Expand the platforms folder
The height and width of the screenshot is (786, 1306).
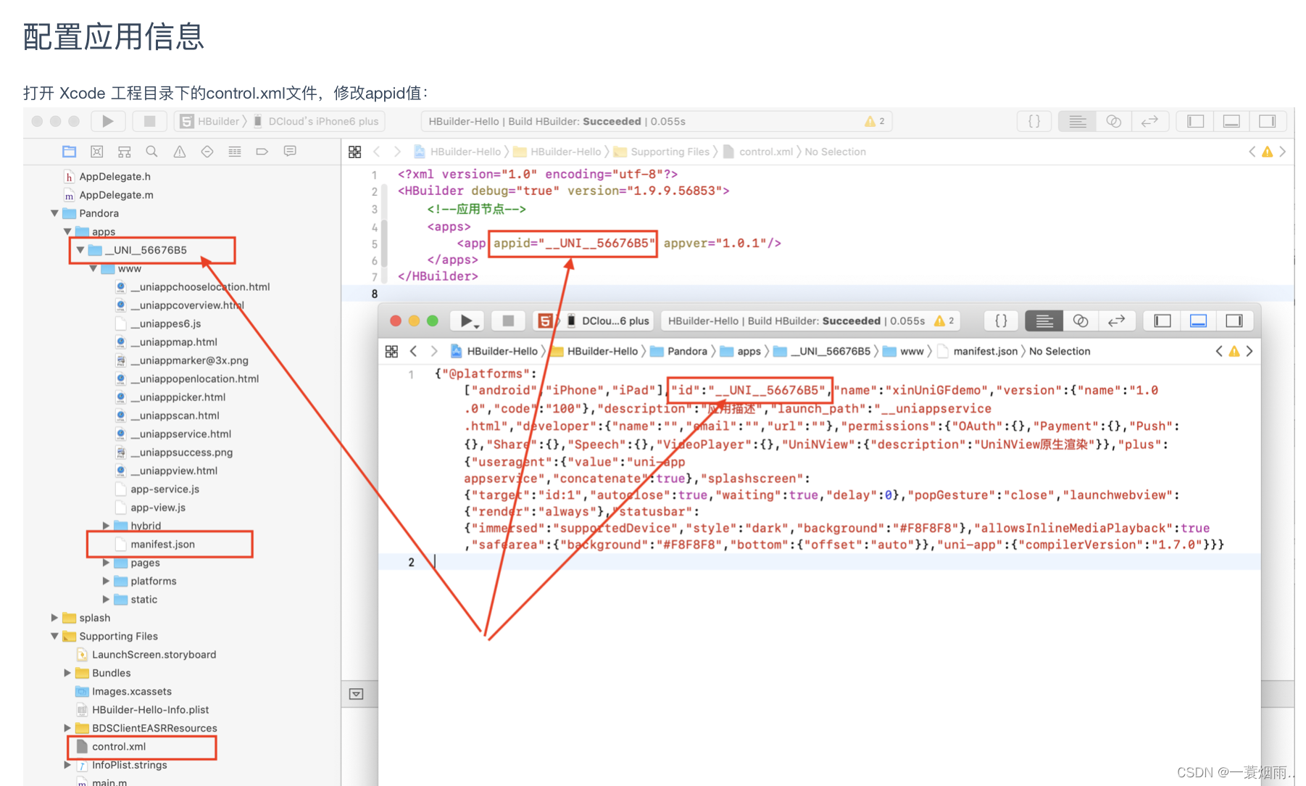tap(107, 581)
